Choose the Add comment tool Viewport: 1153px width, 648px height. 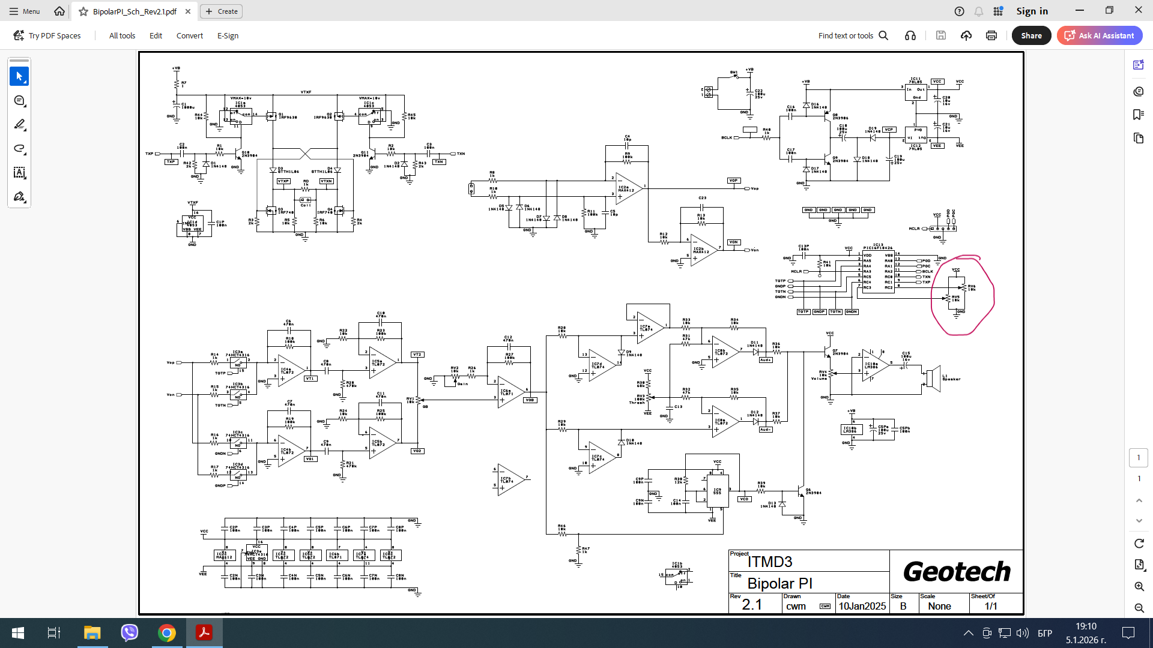pyautogui.click(x=19, y=100)
